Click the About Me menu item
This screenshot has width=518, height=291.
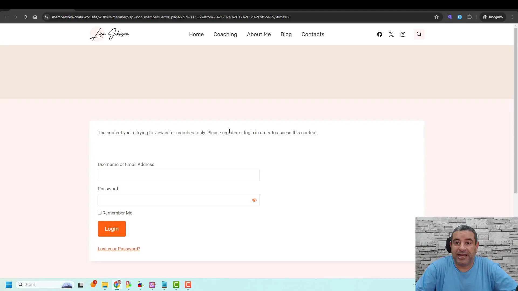[259, 34]
